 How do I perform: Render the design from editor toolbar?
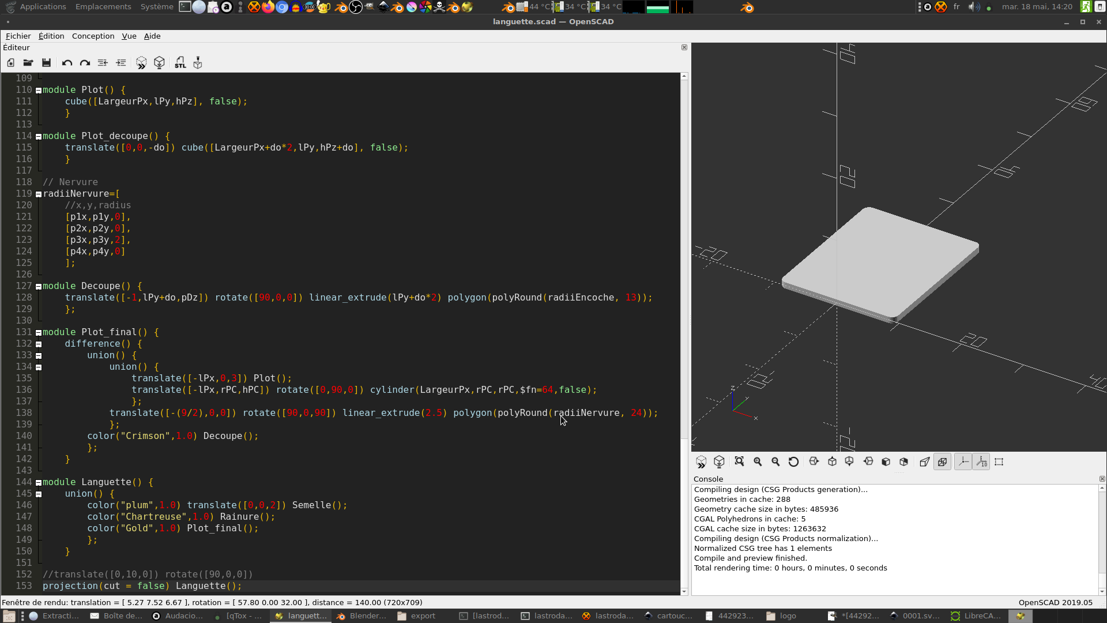click(160, 63)
